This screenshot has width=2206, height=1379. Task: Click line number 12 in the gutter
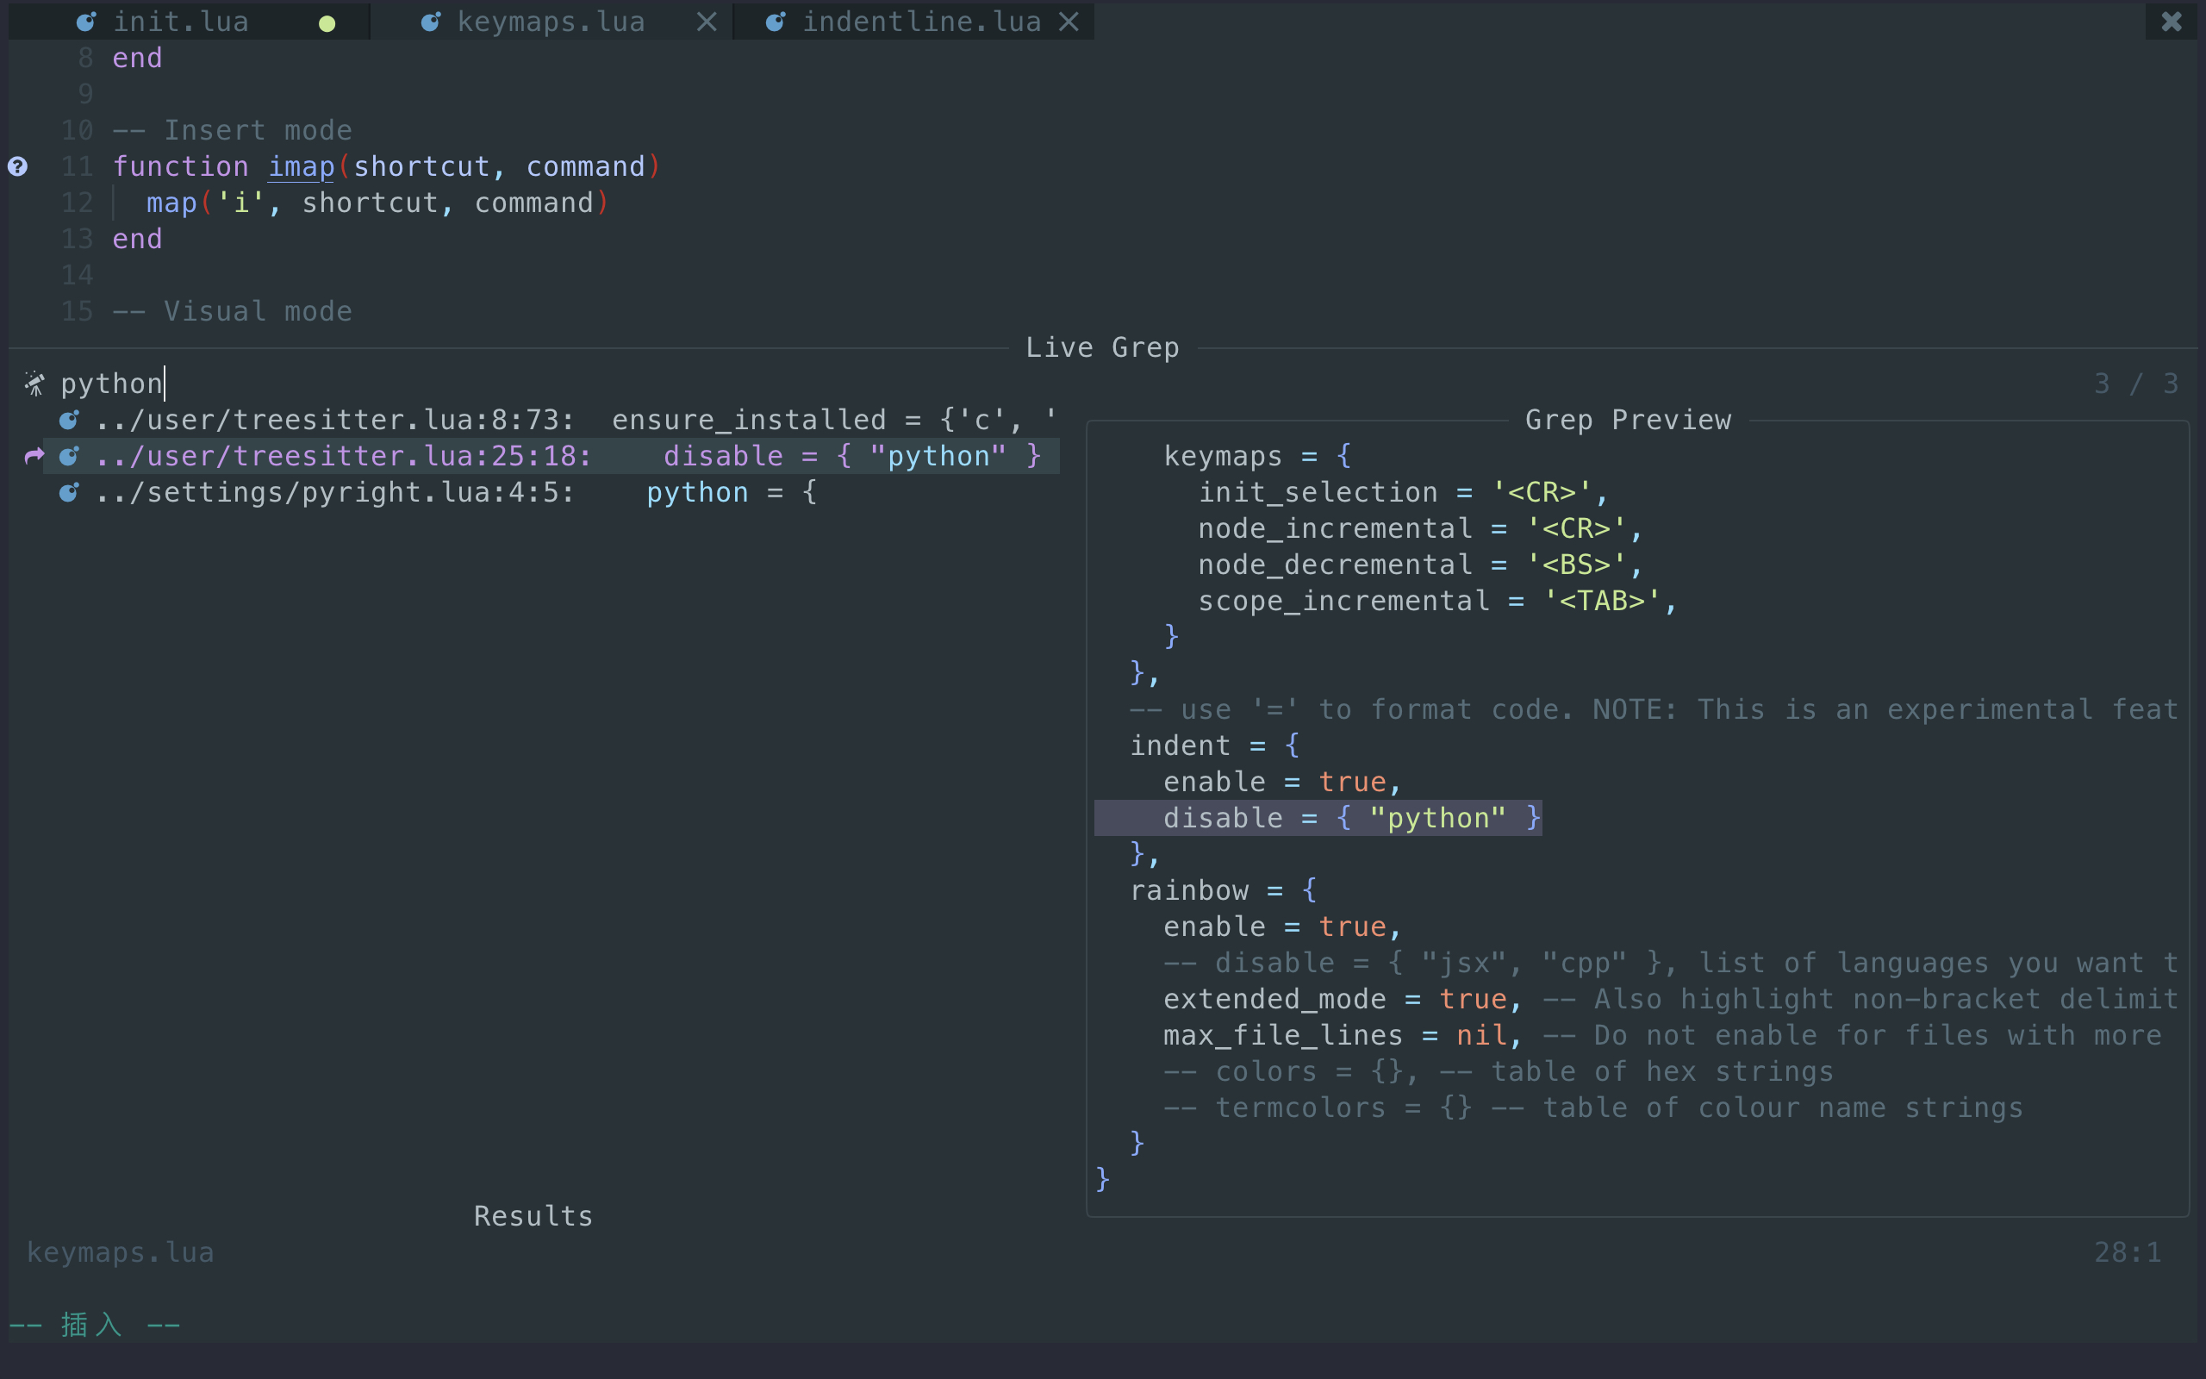coord(78,203)
